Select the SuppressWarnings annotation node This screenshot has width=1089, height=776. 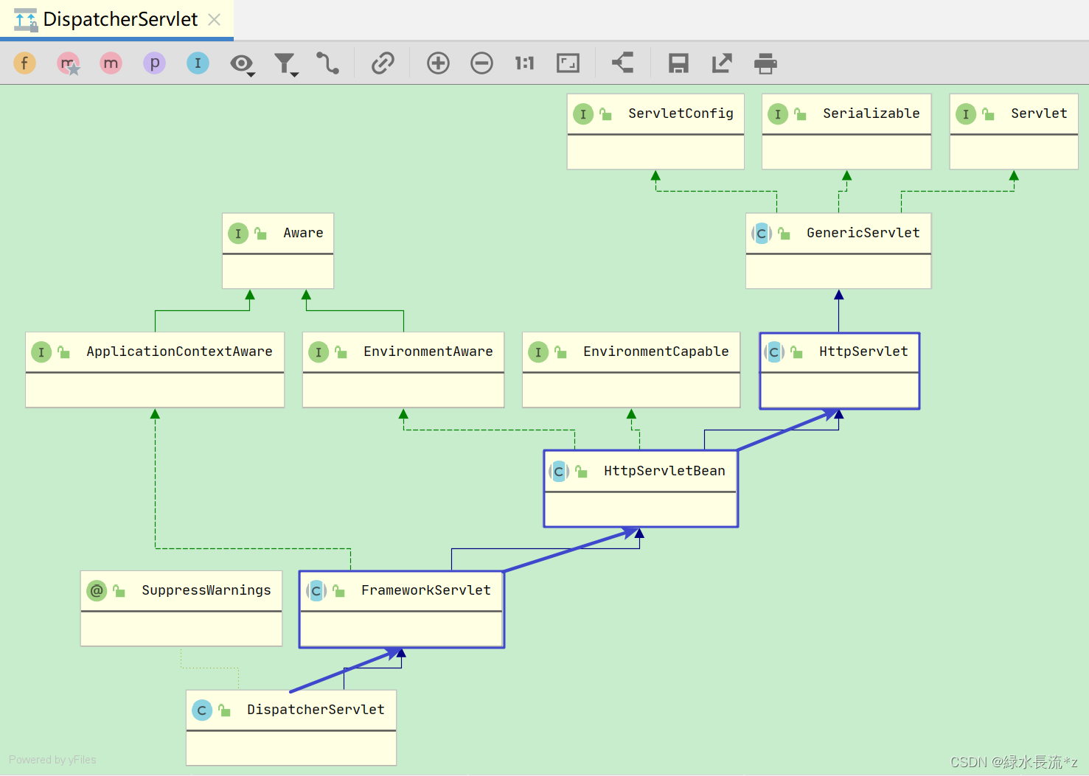tap(181, 609)
